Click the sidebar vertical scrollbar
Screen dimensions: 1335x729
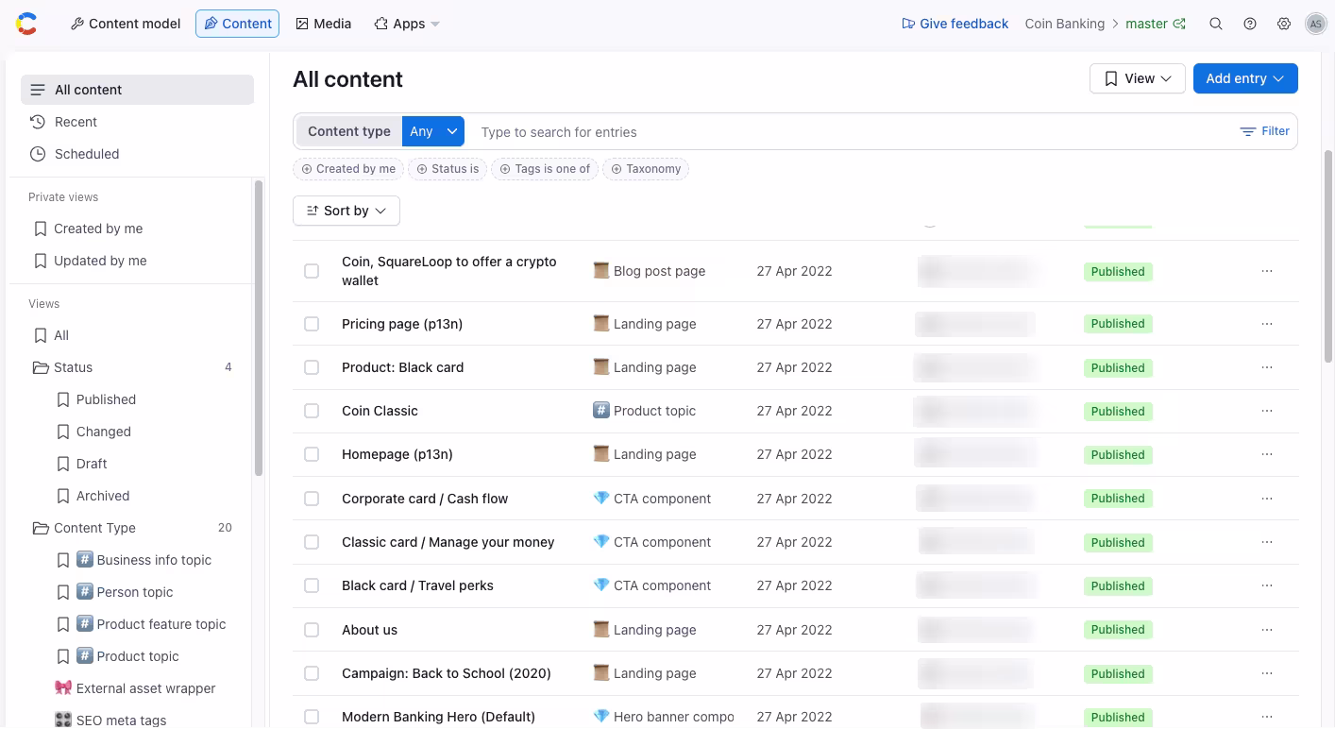259,329
